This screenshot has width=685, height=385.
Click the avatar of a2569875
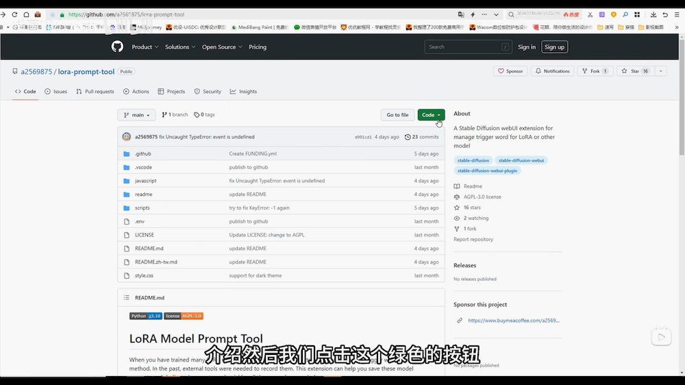pos(127,137)
